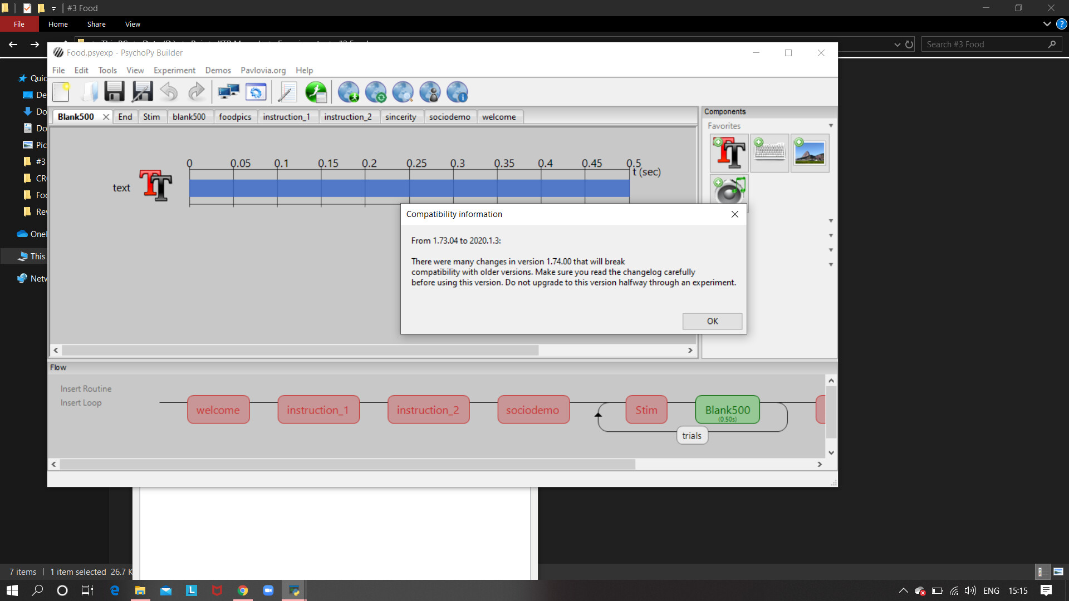Click the Pavlovia user globe icon
This screenshot has width=1069, height=601.
(430, 92)
